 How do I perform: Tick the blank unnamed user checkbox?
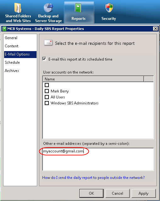tap(47, 85)
